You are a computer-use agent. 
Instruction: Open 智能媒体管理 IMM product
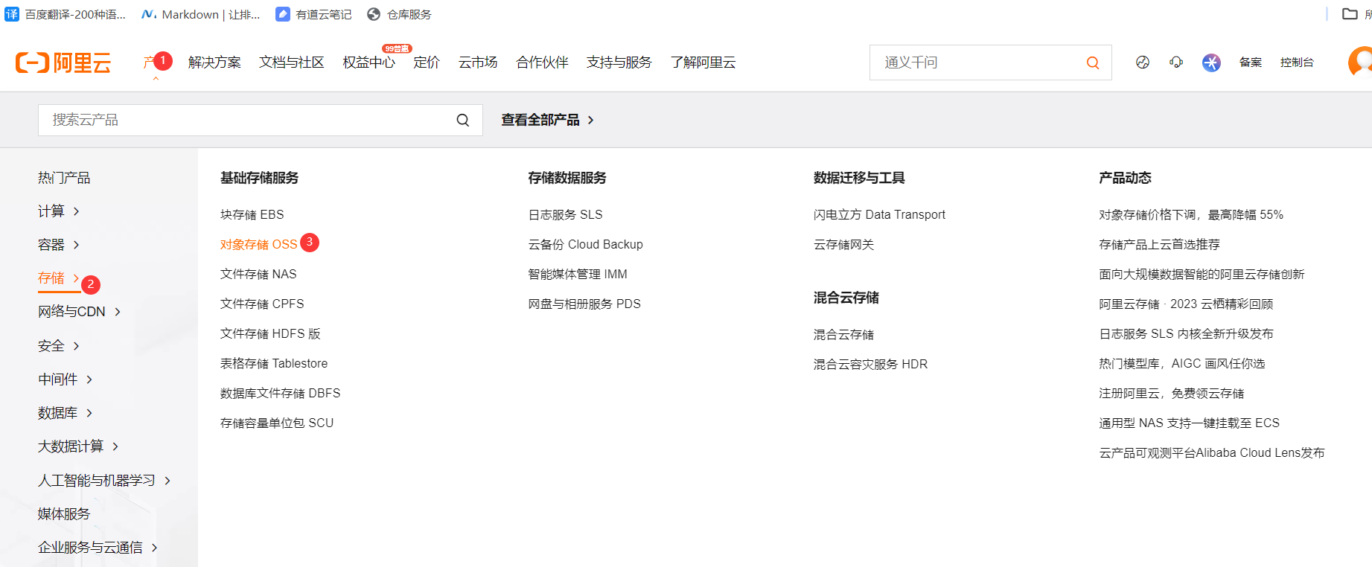click(x=578, y=274)
